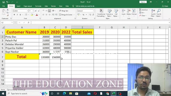Expand Conditional Formatting menu
This screenshot has width=171, height=96.
(x=101, y=13)
